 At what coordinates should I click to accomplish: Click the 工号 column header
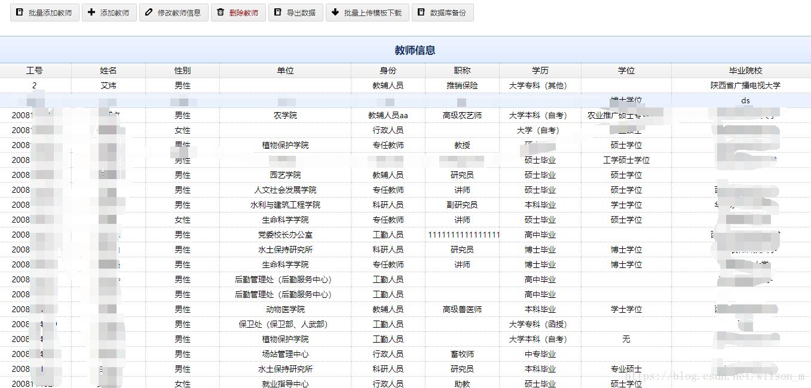click(34, 70)
